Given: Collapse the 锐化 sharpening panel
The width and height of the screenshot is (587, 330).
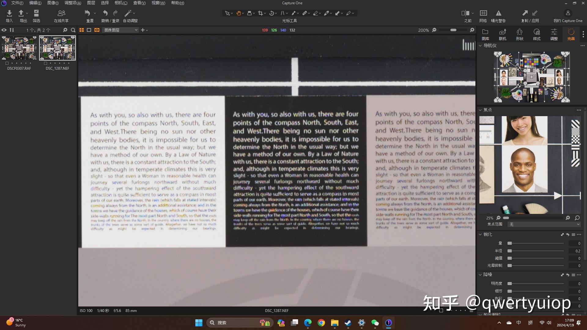Looking at the screenshot, I should [480, 234].
